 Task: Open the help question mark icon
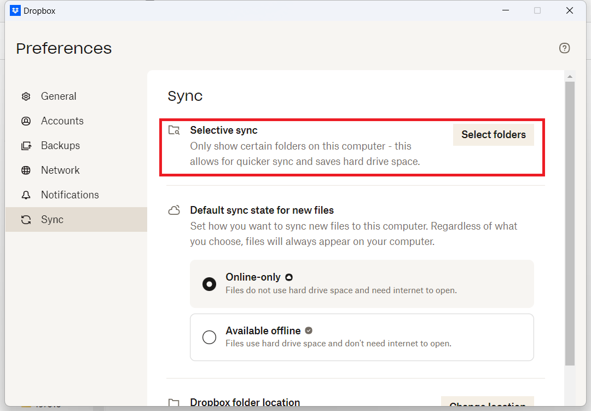[564, 48]
